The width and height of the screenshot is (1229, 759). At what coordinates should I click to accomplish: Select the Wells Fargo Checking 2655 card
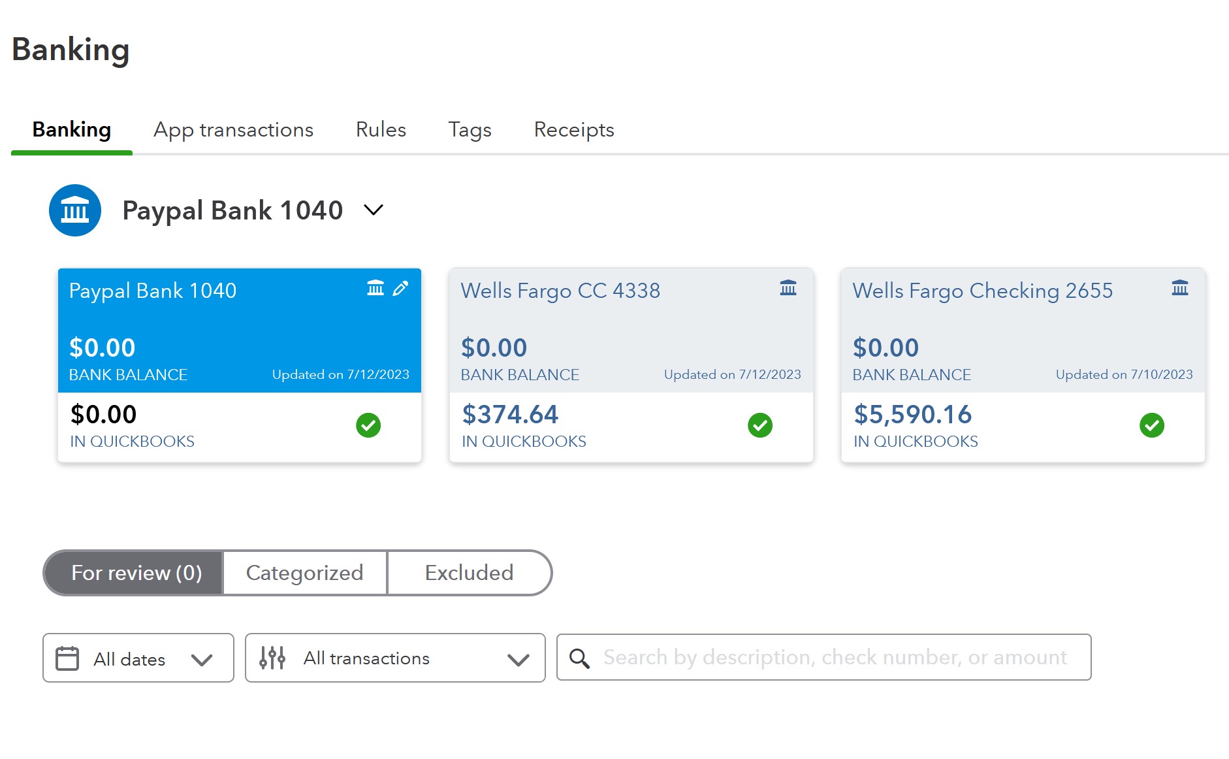[1023, 340]
